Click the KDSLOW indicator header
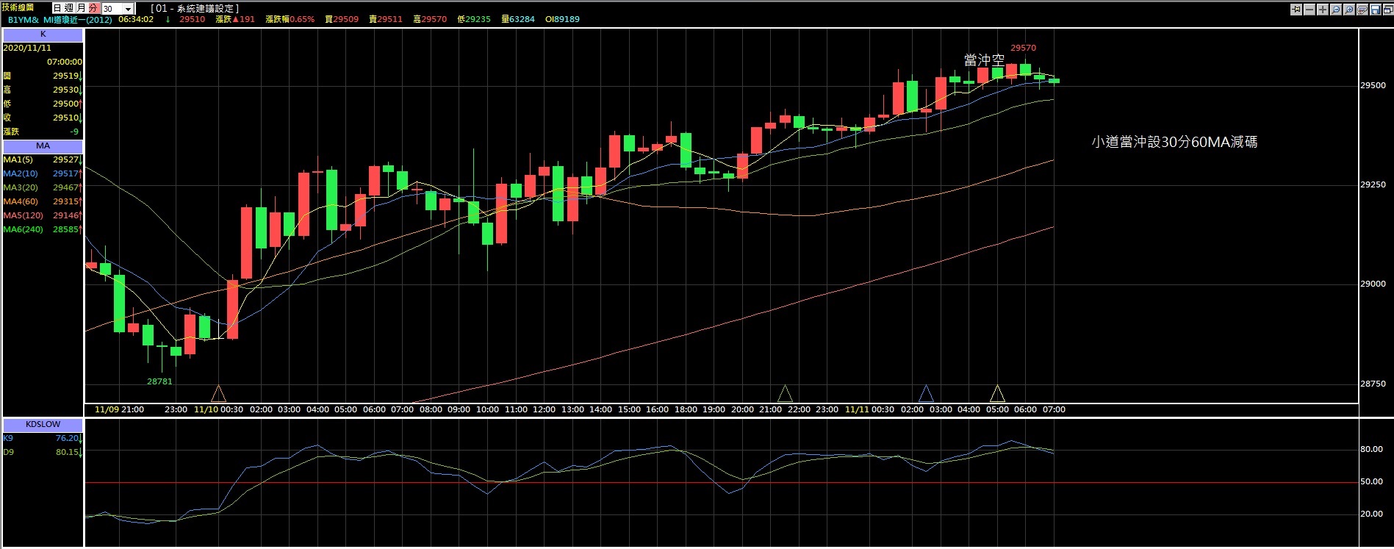The height and width of the screenshot is (549, 1394). (43, 424)
